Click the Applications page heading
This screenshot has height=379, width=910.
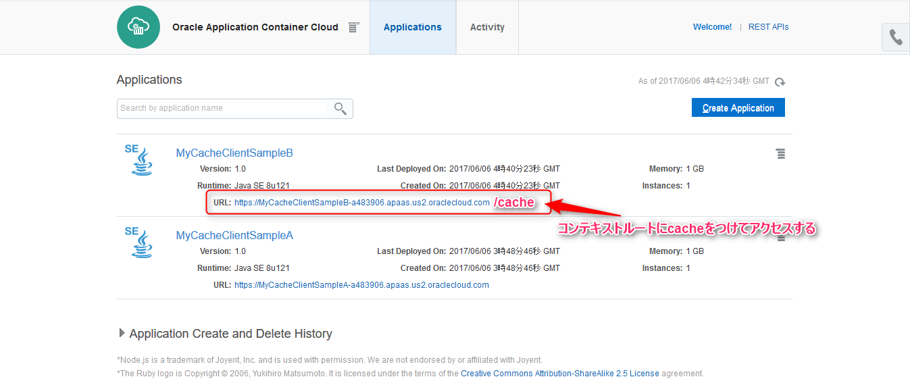[149, 80]
